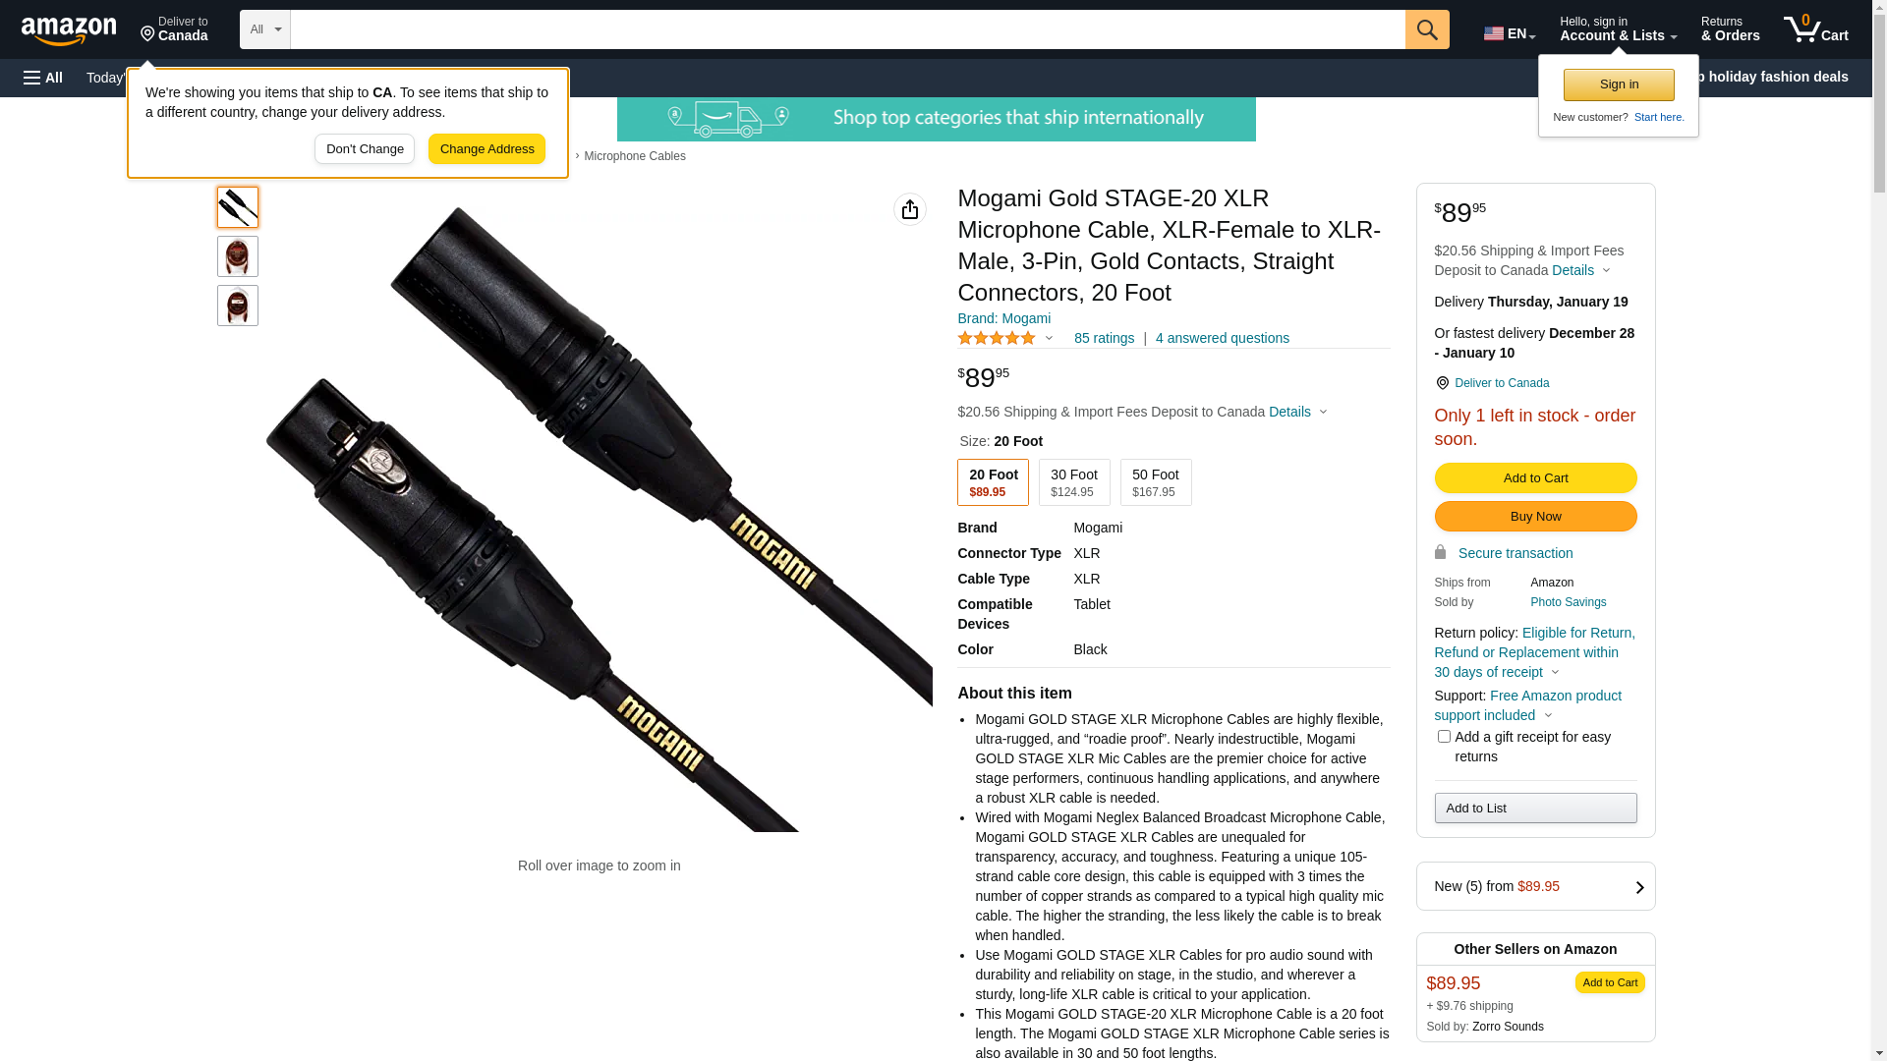Image resolution: width=1887 pixels, height=1061 pixels.
Task: Click the EN language flag selector
Action: click(x=1509, y=33)
